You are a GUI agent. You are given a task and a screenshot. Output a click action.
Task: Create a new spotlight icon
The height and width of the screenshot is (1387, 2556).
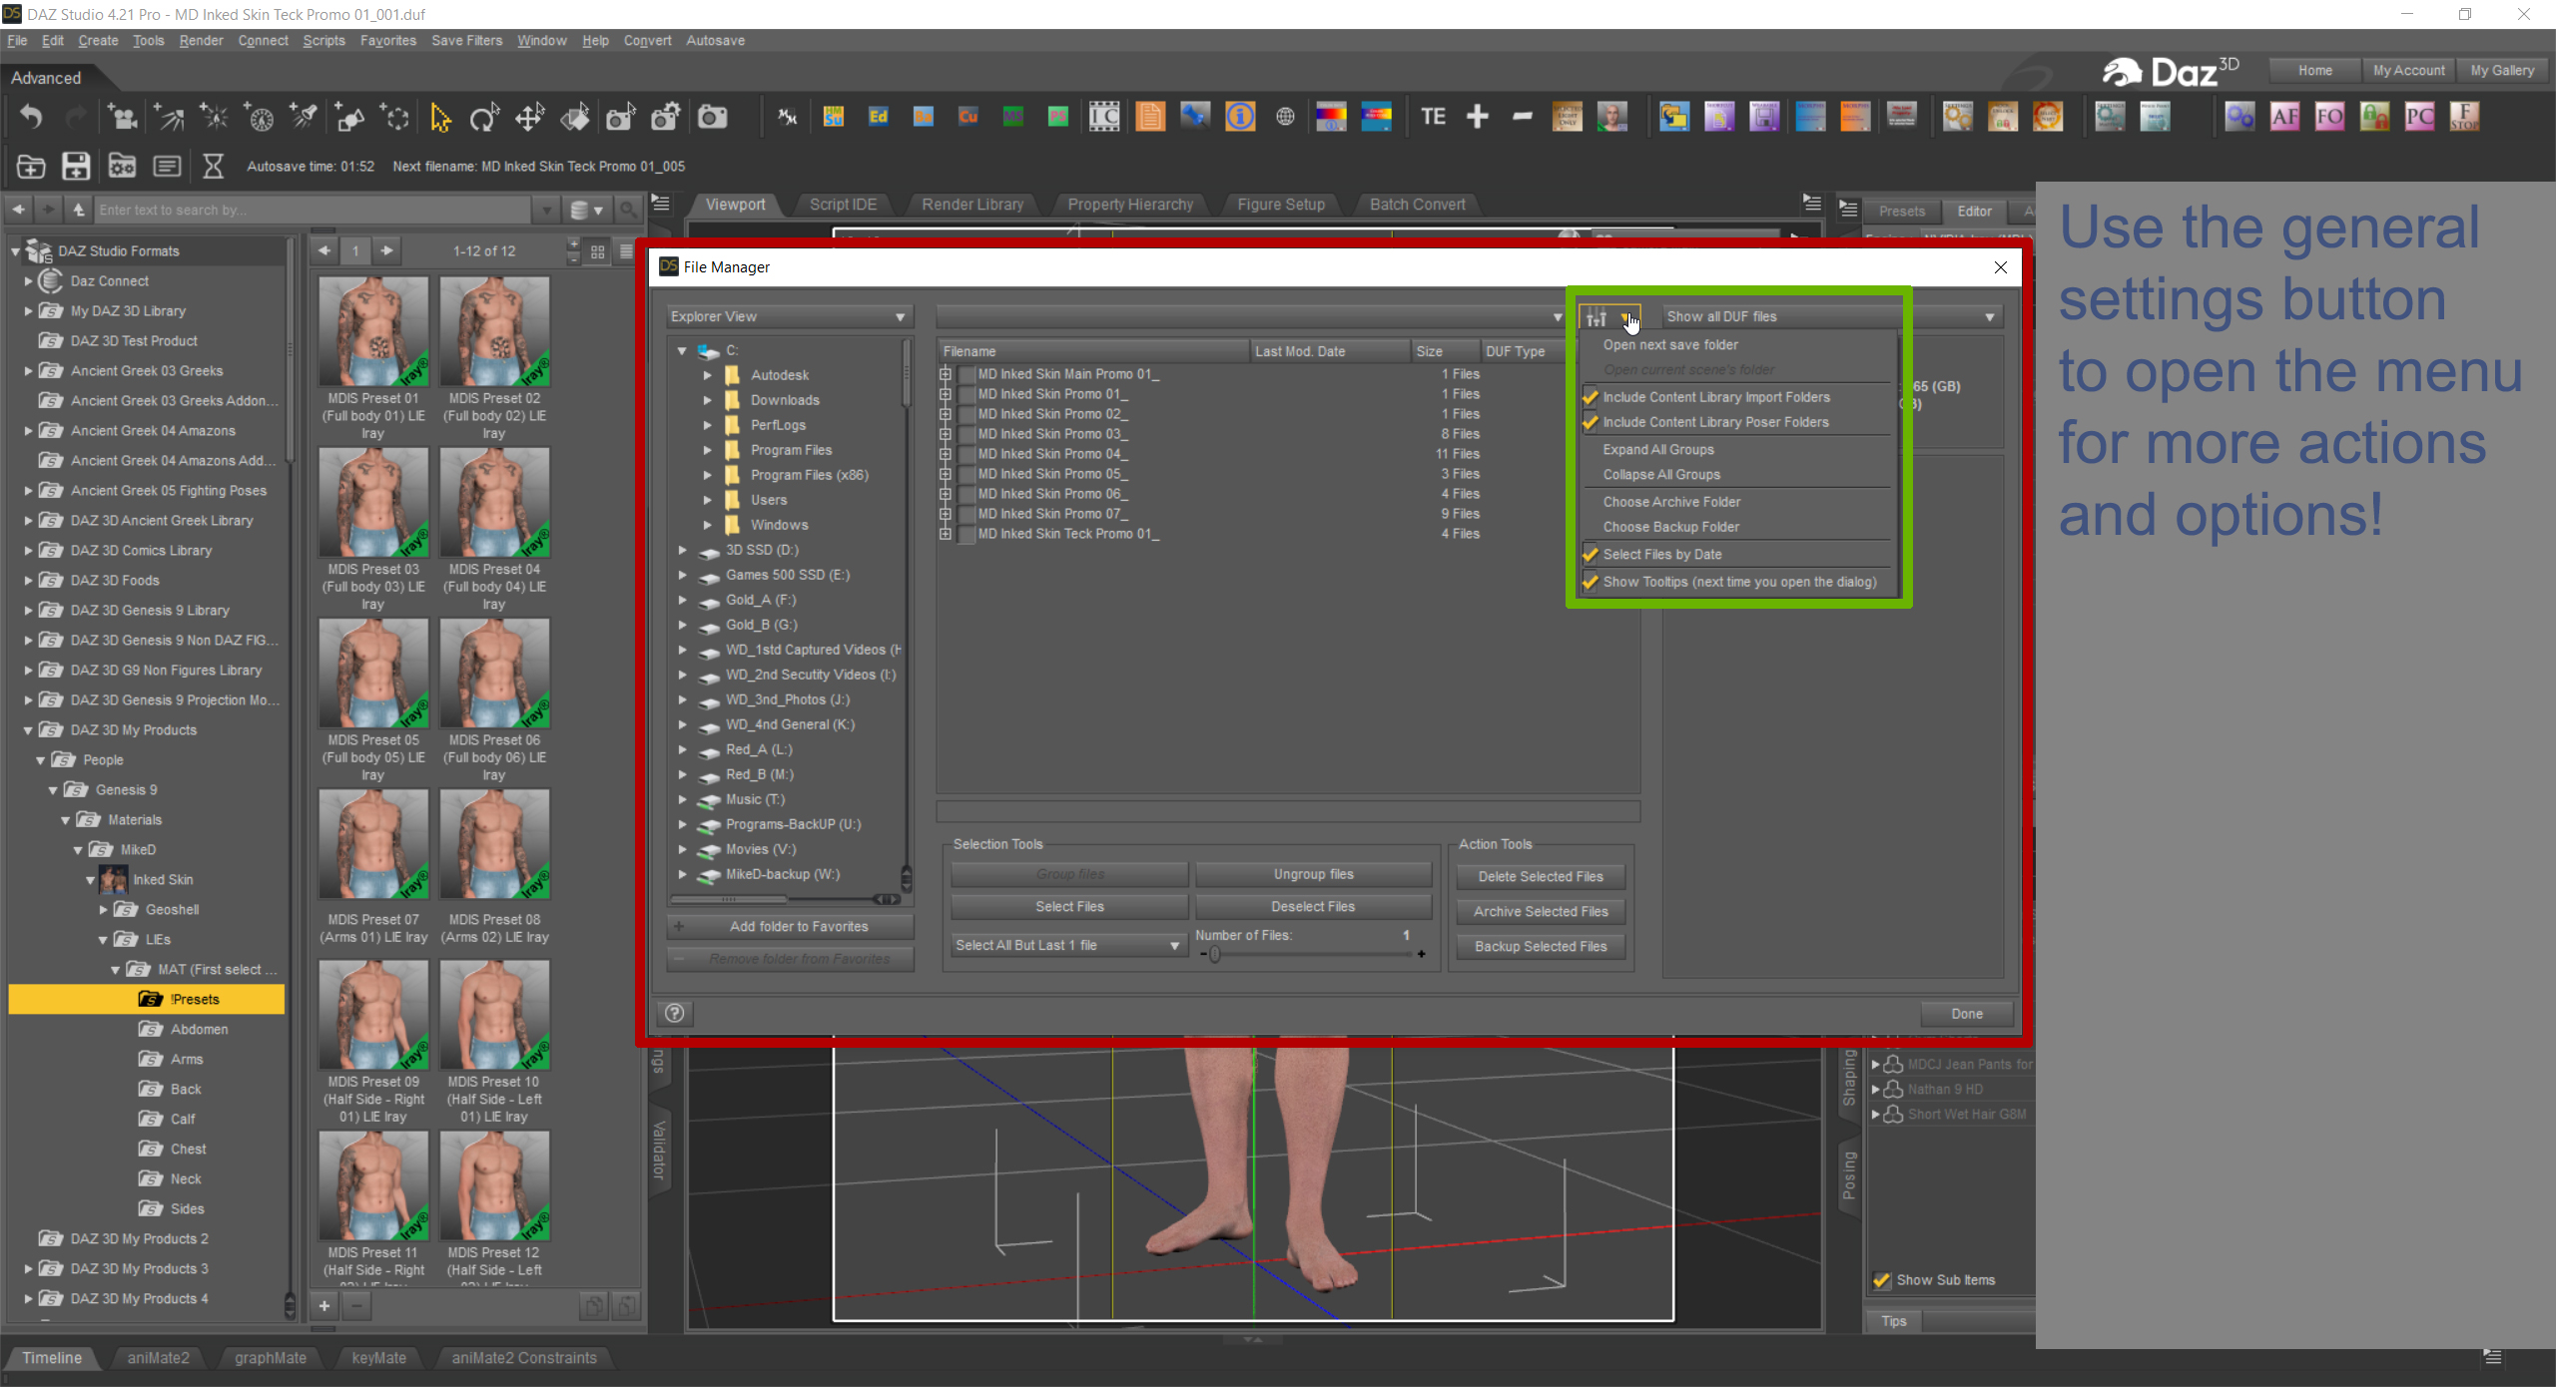click(x=305, y=118)
